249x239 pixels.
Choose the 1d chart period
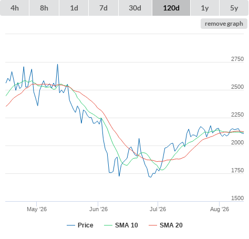[x=74, y=8]
